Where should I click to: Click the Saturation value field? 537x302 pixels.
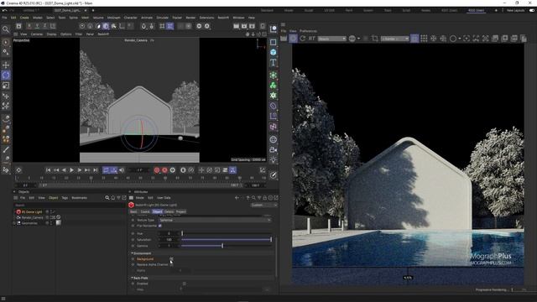[169, 240]
